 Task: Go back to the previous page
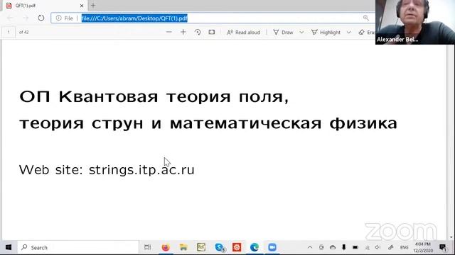coord(10,18)
